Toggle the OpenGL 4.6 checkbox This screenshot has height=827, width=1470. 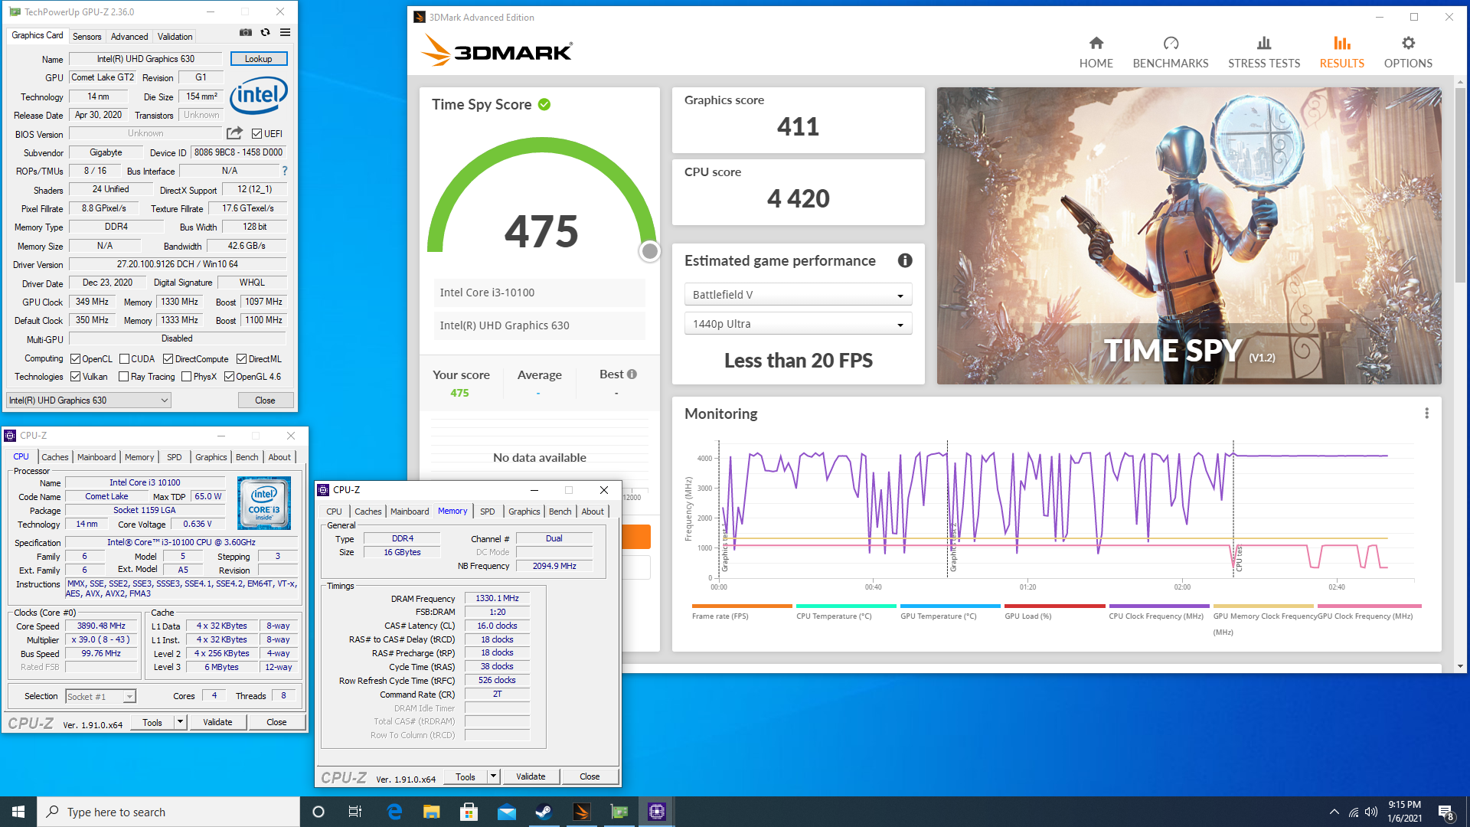[229, 377]
